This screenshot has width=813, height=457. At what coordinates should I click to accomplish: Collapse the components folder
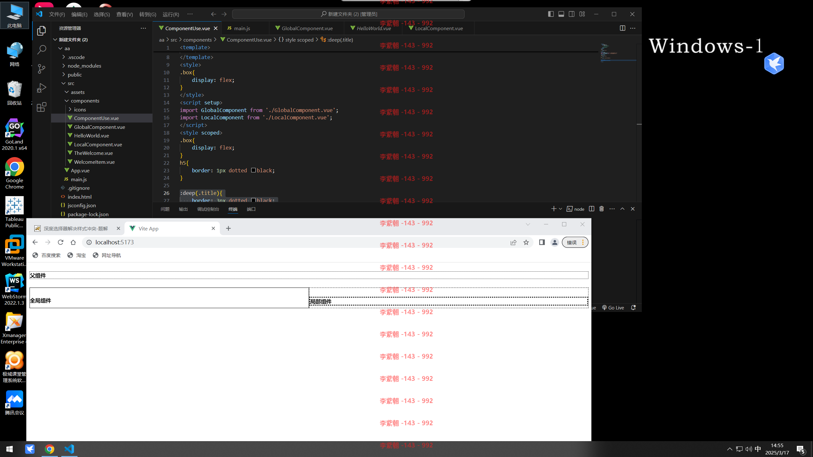[67, 101]
